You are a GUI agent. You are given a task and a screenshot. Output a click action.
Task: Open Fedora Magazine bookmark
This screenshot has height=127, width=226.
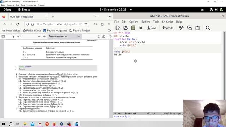(x=55, y=31)
